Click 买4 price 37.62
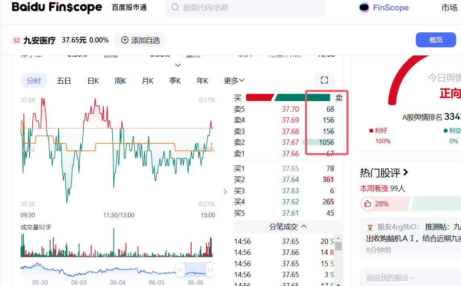 coord(290,202)
